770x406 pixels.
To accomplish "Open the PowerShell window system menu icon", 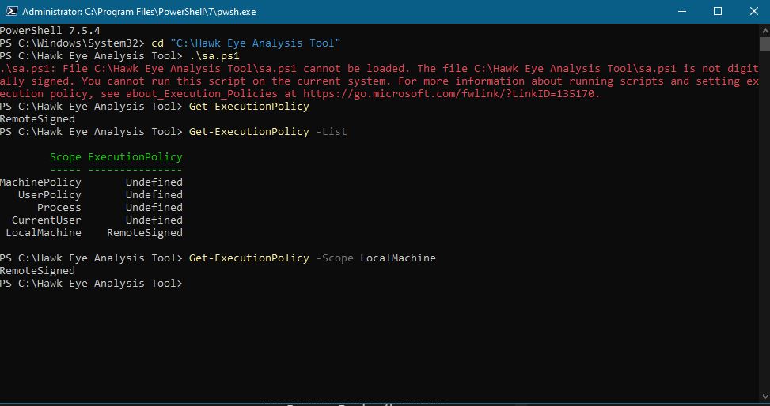I will (x=12, y=11).
